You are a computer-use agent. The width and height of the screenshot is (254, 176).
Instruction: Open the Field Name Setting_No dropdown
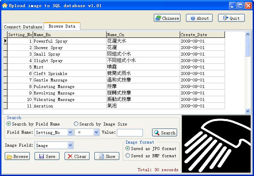(x=70, y=132)
